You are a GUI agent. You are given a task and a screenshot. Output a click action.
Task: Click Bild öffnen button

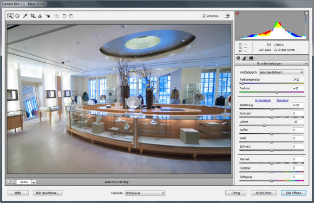point(293,193)
